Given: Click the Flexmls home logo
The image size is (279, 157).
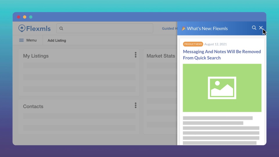Looking at the screenshot, I should point(34,28).
